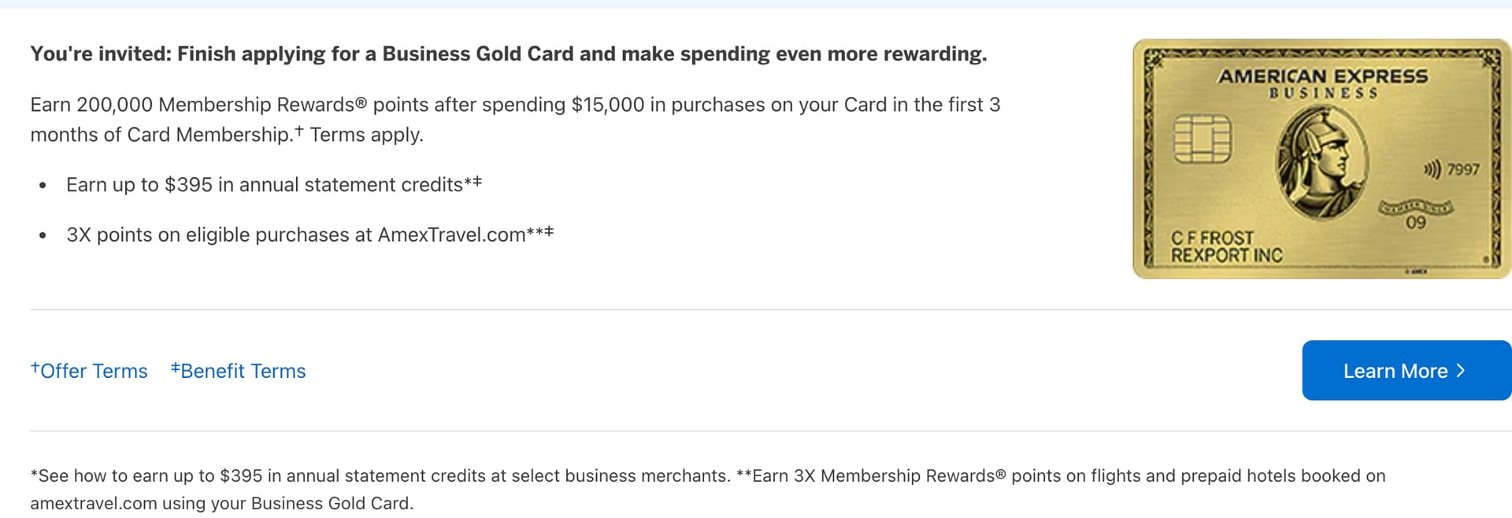This screenshot has height=518, width=1512.
Task: Click the REXPORT INC company name
Action: click(1226, 255)
